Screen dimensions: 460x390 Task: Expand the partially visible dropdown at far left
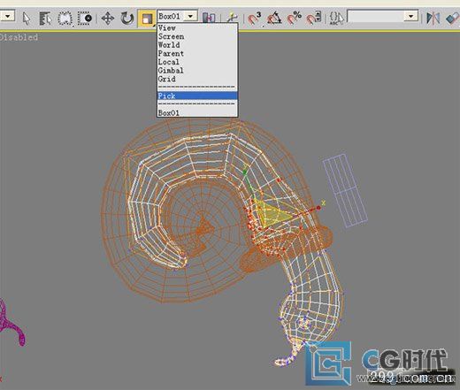point(8,16)
